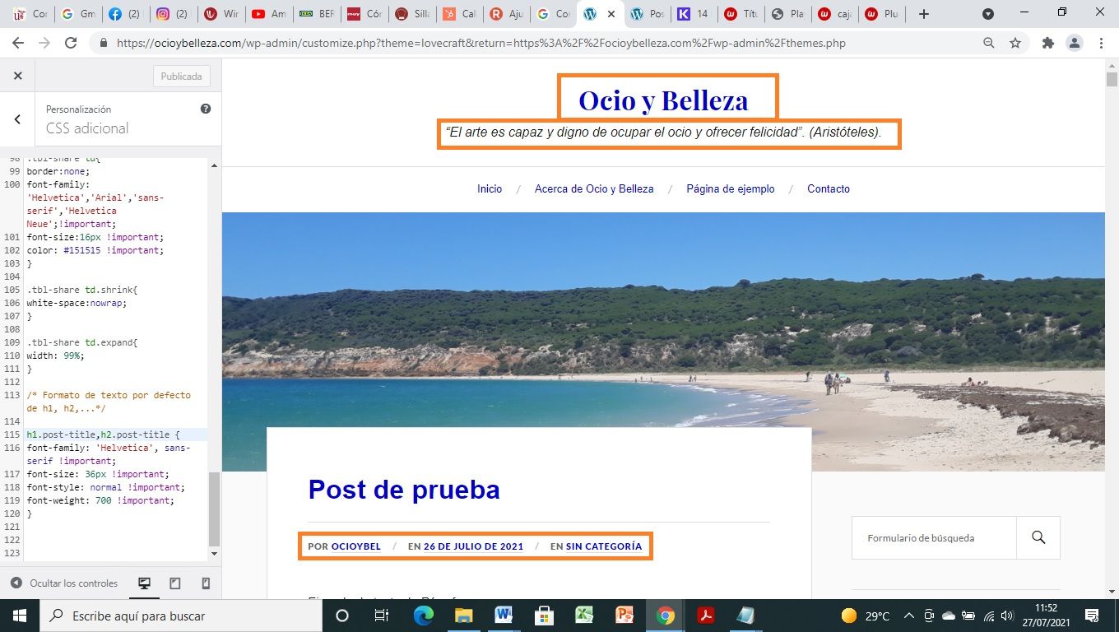Screen dimensions: 1119x632
Task: Bookmark this page with the star icon
Action: [x=1015, y=43]
